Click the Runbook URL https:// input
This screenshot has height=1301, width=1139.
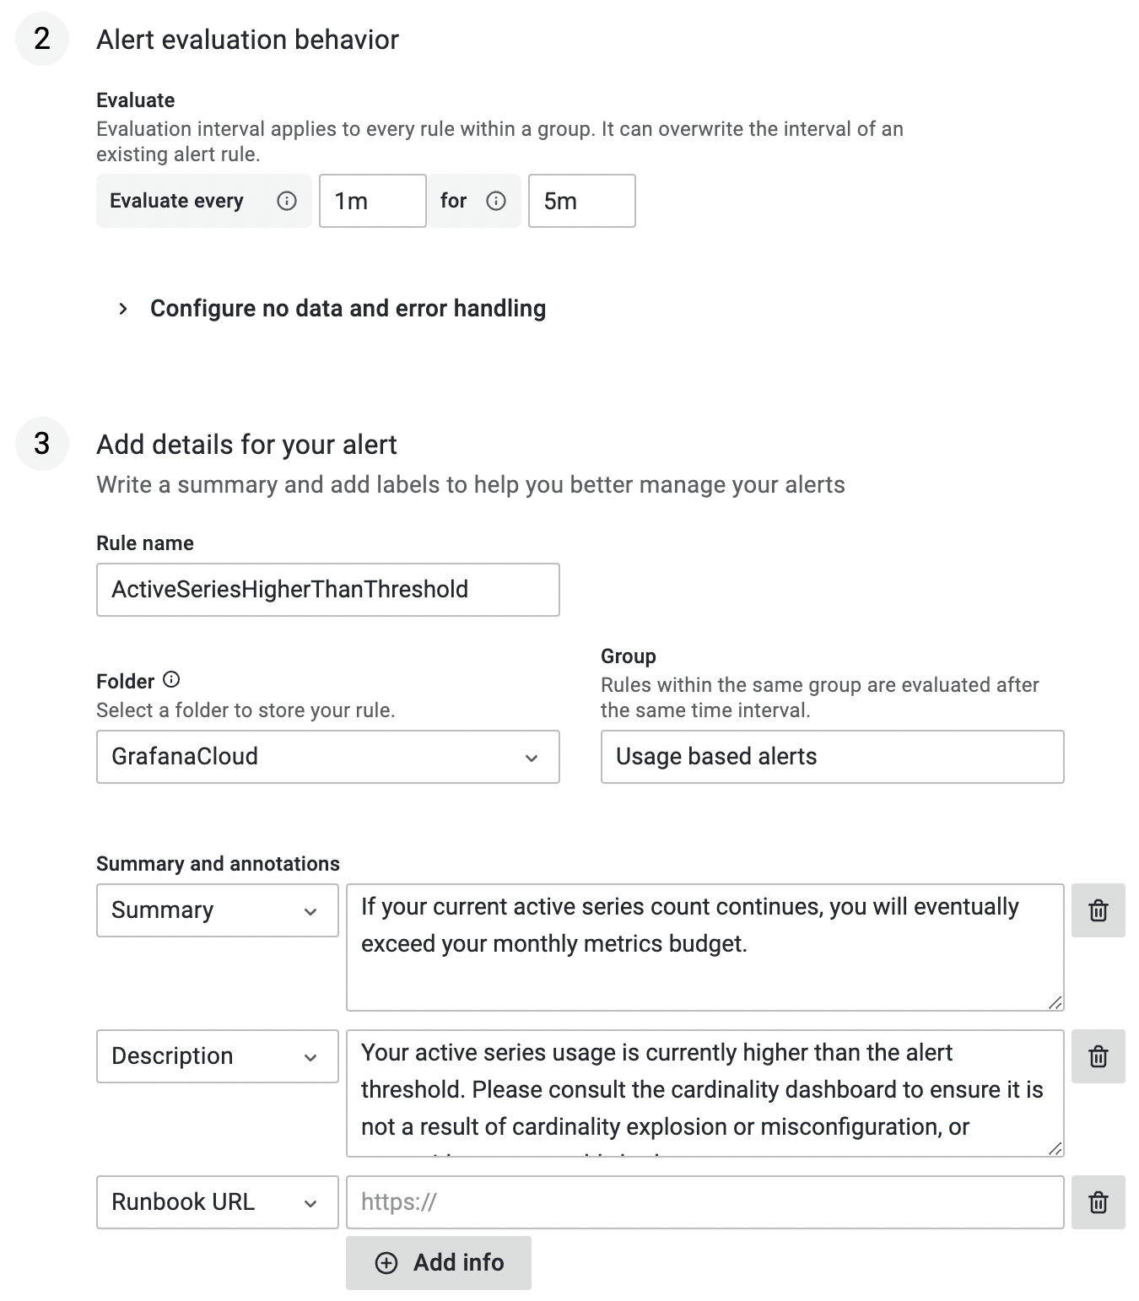704,1202
